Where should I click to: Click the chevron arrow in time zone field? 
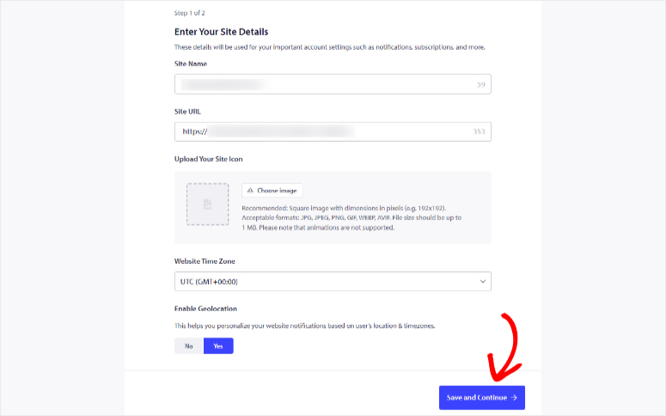coord(483,281)
